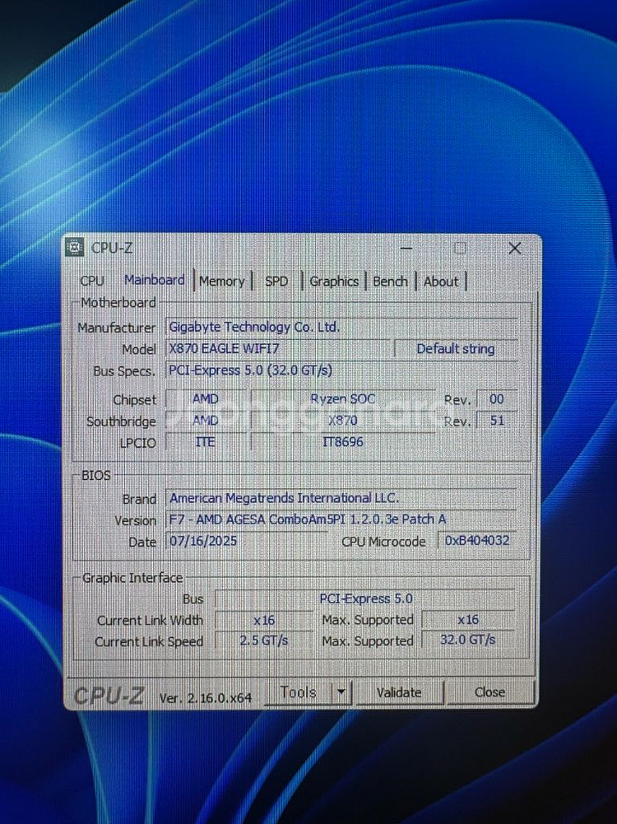
Task: Open the Memory tab
Action: (x=222, y=282)
